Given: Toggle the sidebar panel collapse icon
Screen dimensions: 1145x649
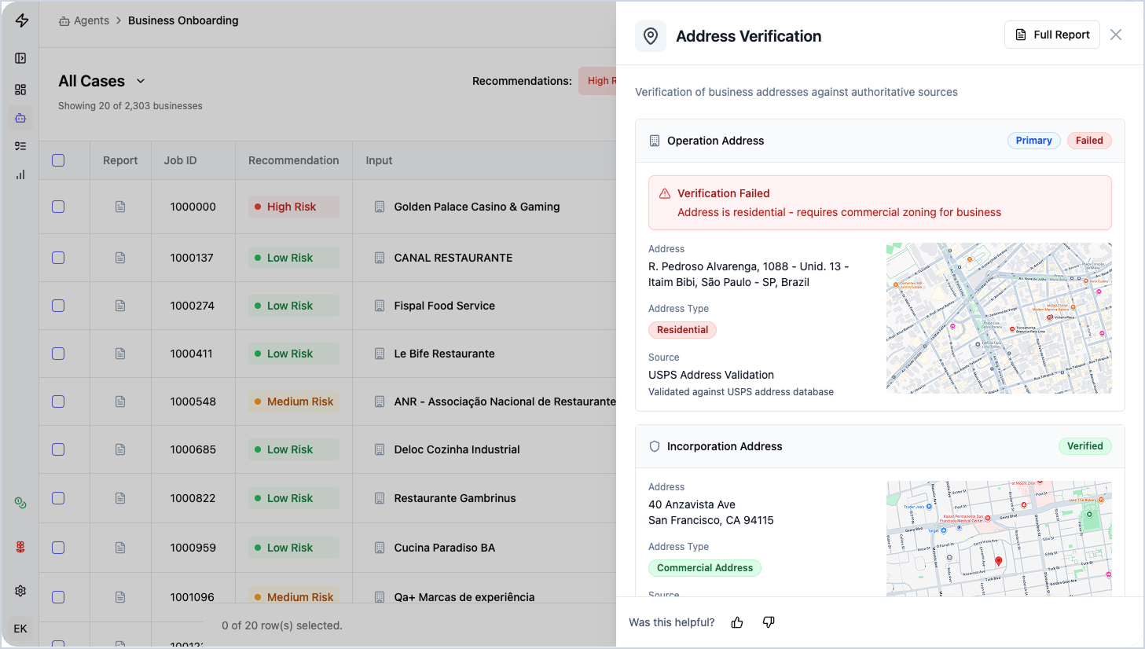Looking at the screenshot, I should coord(20,58).
